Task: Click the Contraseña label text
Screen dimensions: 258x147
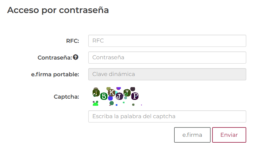Action: click(x=55, y=58)
